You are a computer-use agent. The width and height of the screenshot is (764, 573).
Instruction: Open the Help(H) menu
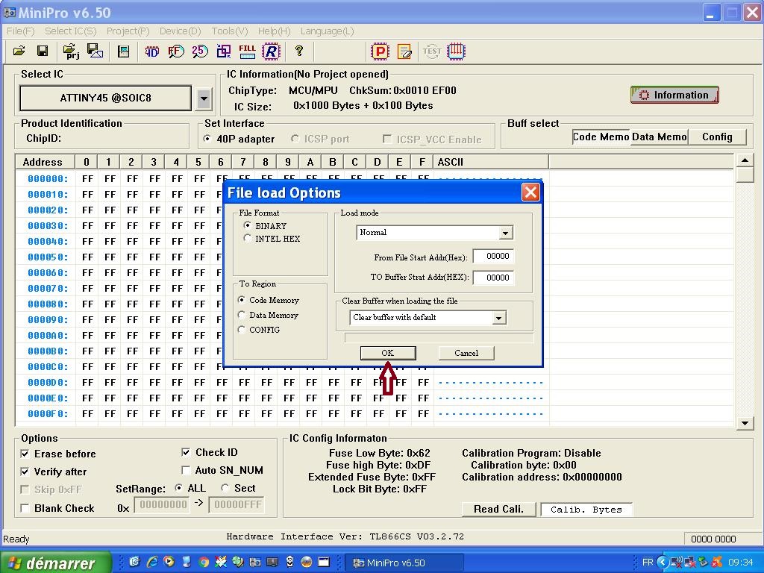click(x=274, y=31)
